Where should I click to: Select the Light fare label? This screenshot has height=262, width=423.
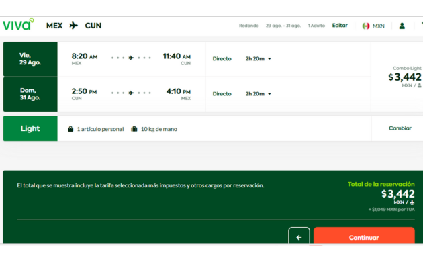point(30,128)
